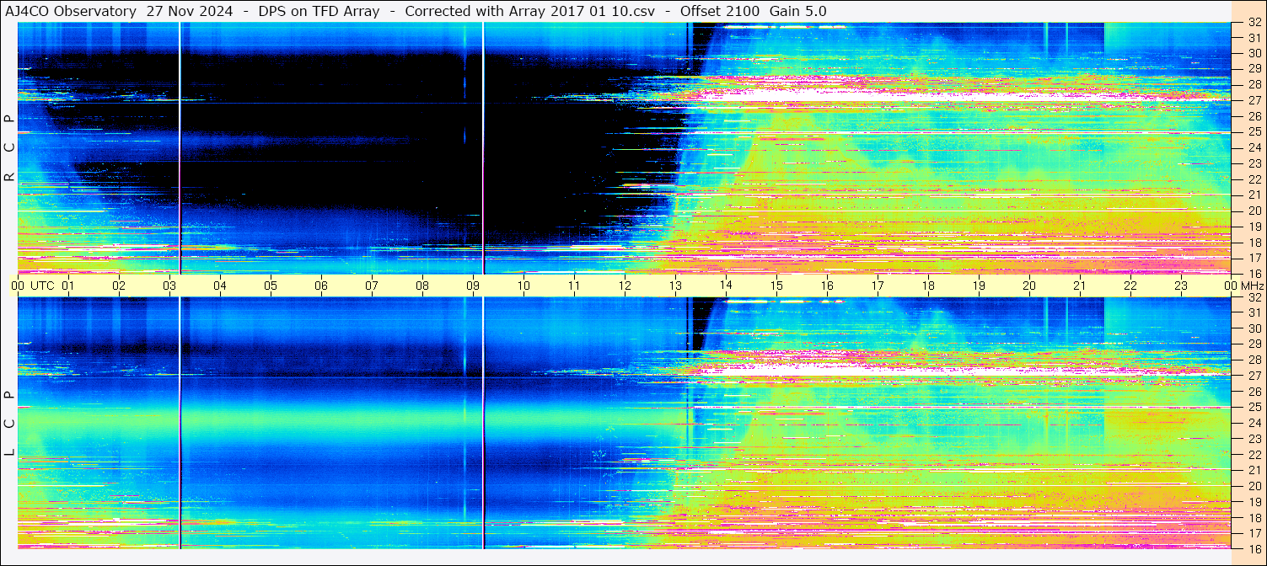This screenshot has height=566, width=1267.
Task: Click time-axis hour label '01'
Action: coord(68,286)
